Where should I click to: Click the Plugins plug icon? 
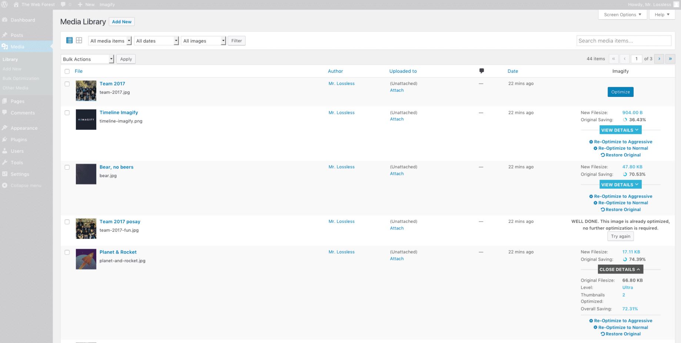point(5,139)
